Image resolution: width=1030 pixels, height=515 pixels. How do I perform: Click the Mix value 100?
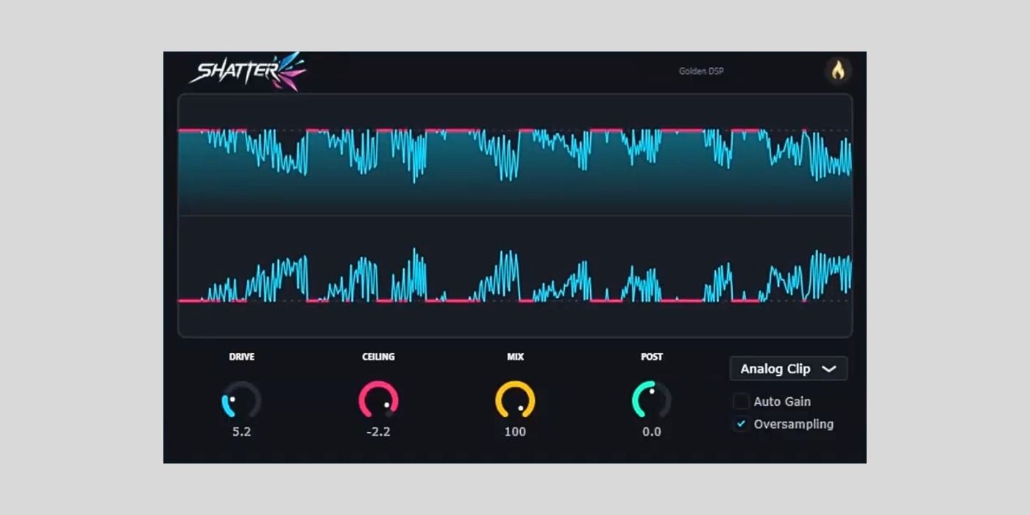click(515, 432)
